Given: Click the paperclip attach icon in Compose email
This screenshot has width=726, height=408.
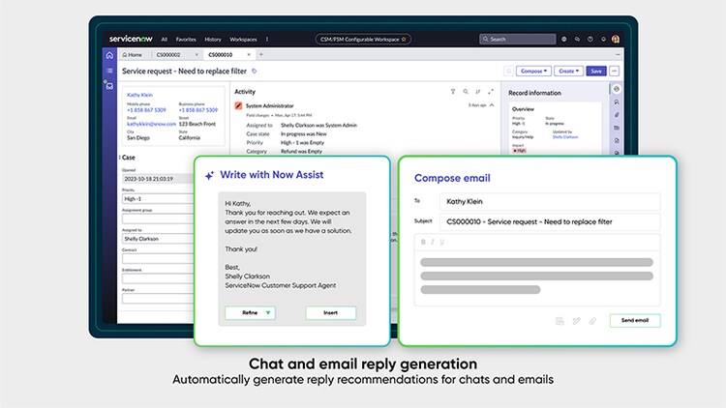Looking at the screenshot, I should tap(592, 321).
